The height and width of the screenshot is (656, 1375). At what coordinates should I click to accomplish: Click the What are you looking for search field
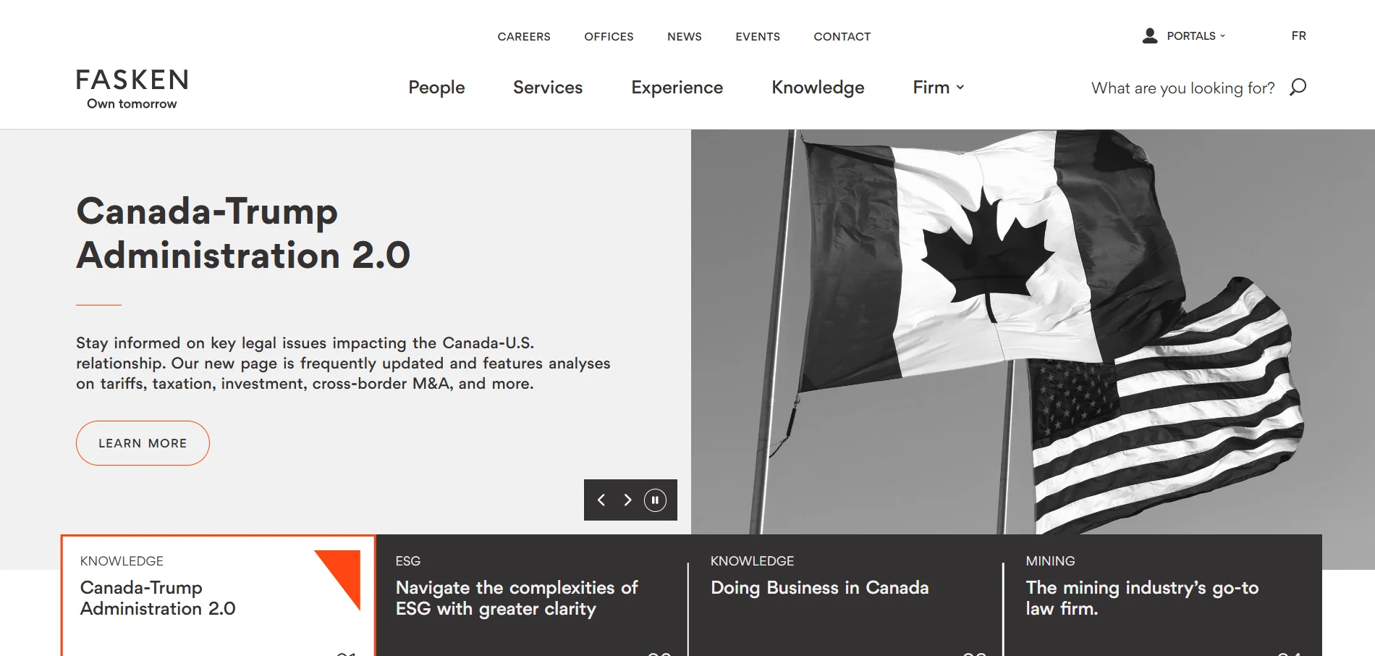(1182, 88)
